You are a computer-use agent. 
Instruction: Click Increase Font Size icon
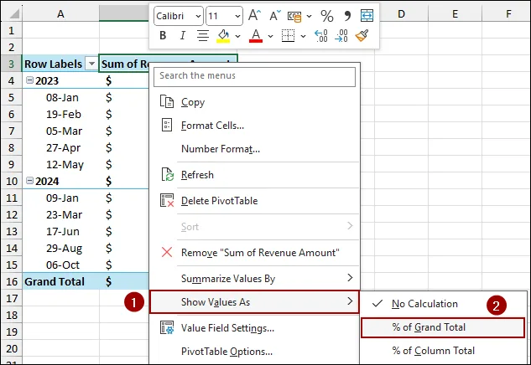click(255, 15)
